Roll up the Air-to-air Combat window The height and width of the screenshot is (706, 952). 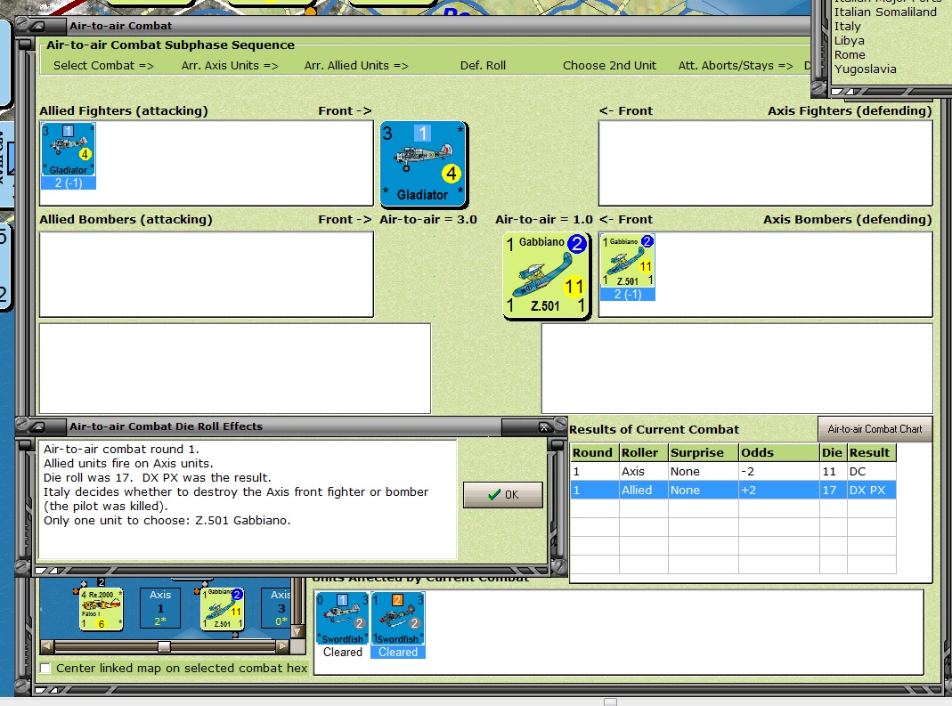point(37,26)
